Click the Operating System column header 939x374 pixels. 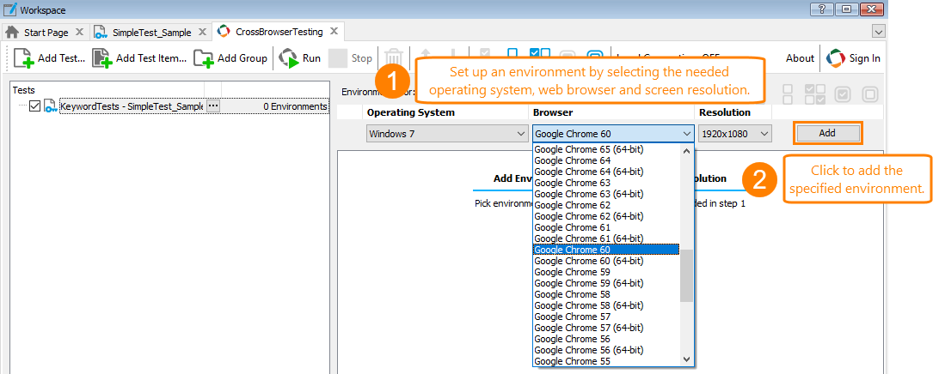[x=411, y=112]
